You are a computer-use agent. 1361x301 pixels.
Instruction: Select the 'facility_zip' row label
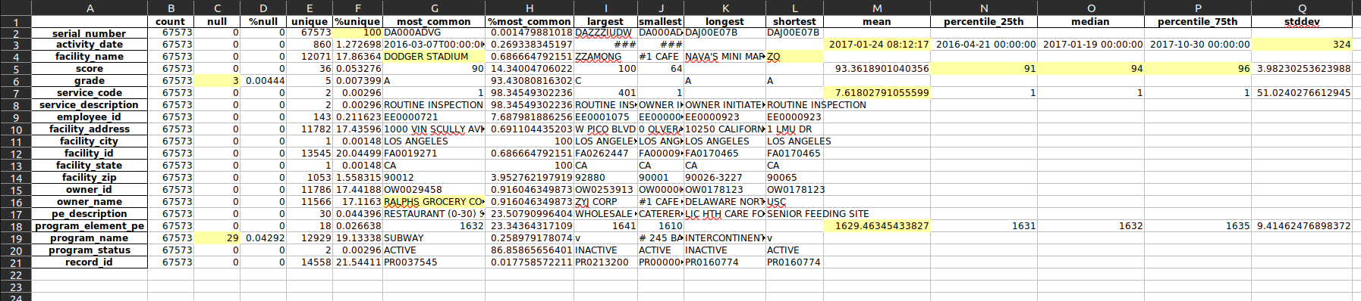point(90,178)
